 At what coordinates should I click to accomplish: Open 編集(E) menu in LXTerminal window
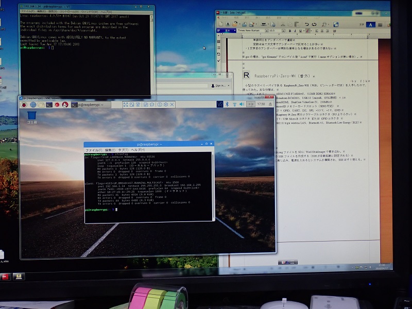110,150
